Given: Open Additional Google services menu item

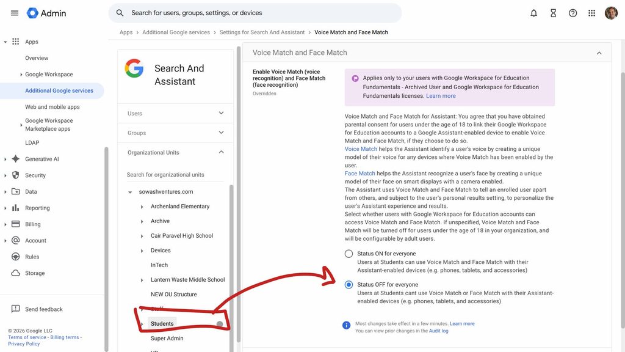Looking at the screenshot, I should (x=59, y=90).
